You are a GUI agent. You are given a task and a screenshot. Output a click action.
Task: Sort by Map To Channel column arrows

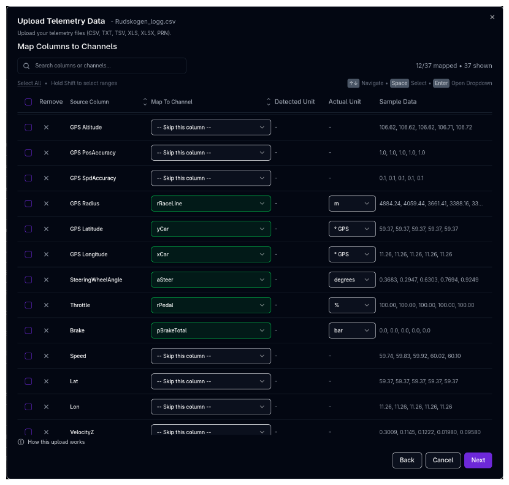click(145, 102)
